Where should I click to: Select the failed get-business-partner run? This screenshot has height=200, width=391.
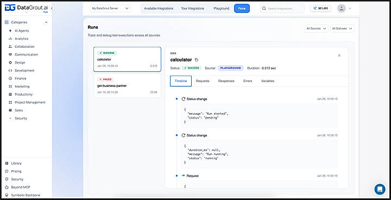[128, 86]
